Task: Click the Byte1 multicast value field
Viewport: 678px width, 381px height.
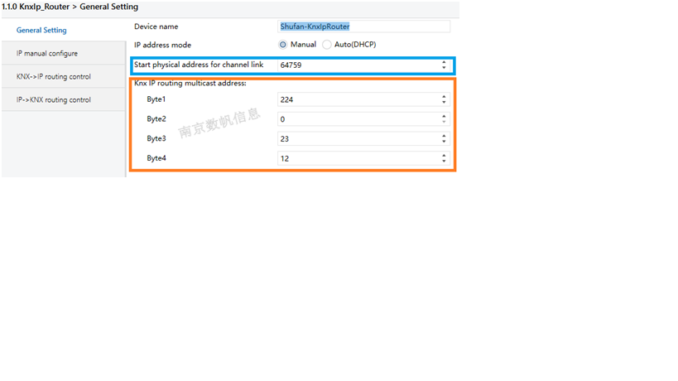Action: point(356,99)
